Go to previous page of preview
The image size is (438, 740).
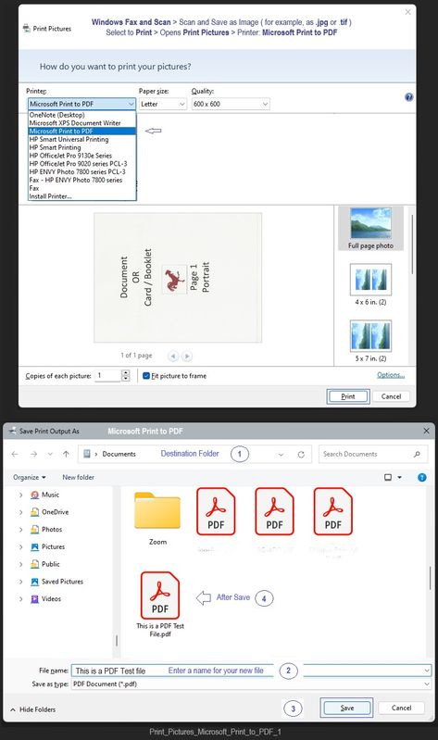click(x=173, y=356)
